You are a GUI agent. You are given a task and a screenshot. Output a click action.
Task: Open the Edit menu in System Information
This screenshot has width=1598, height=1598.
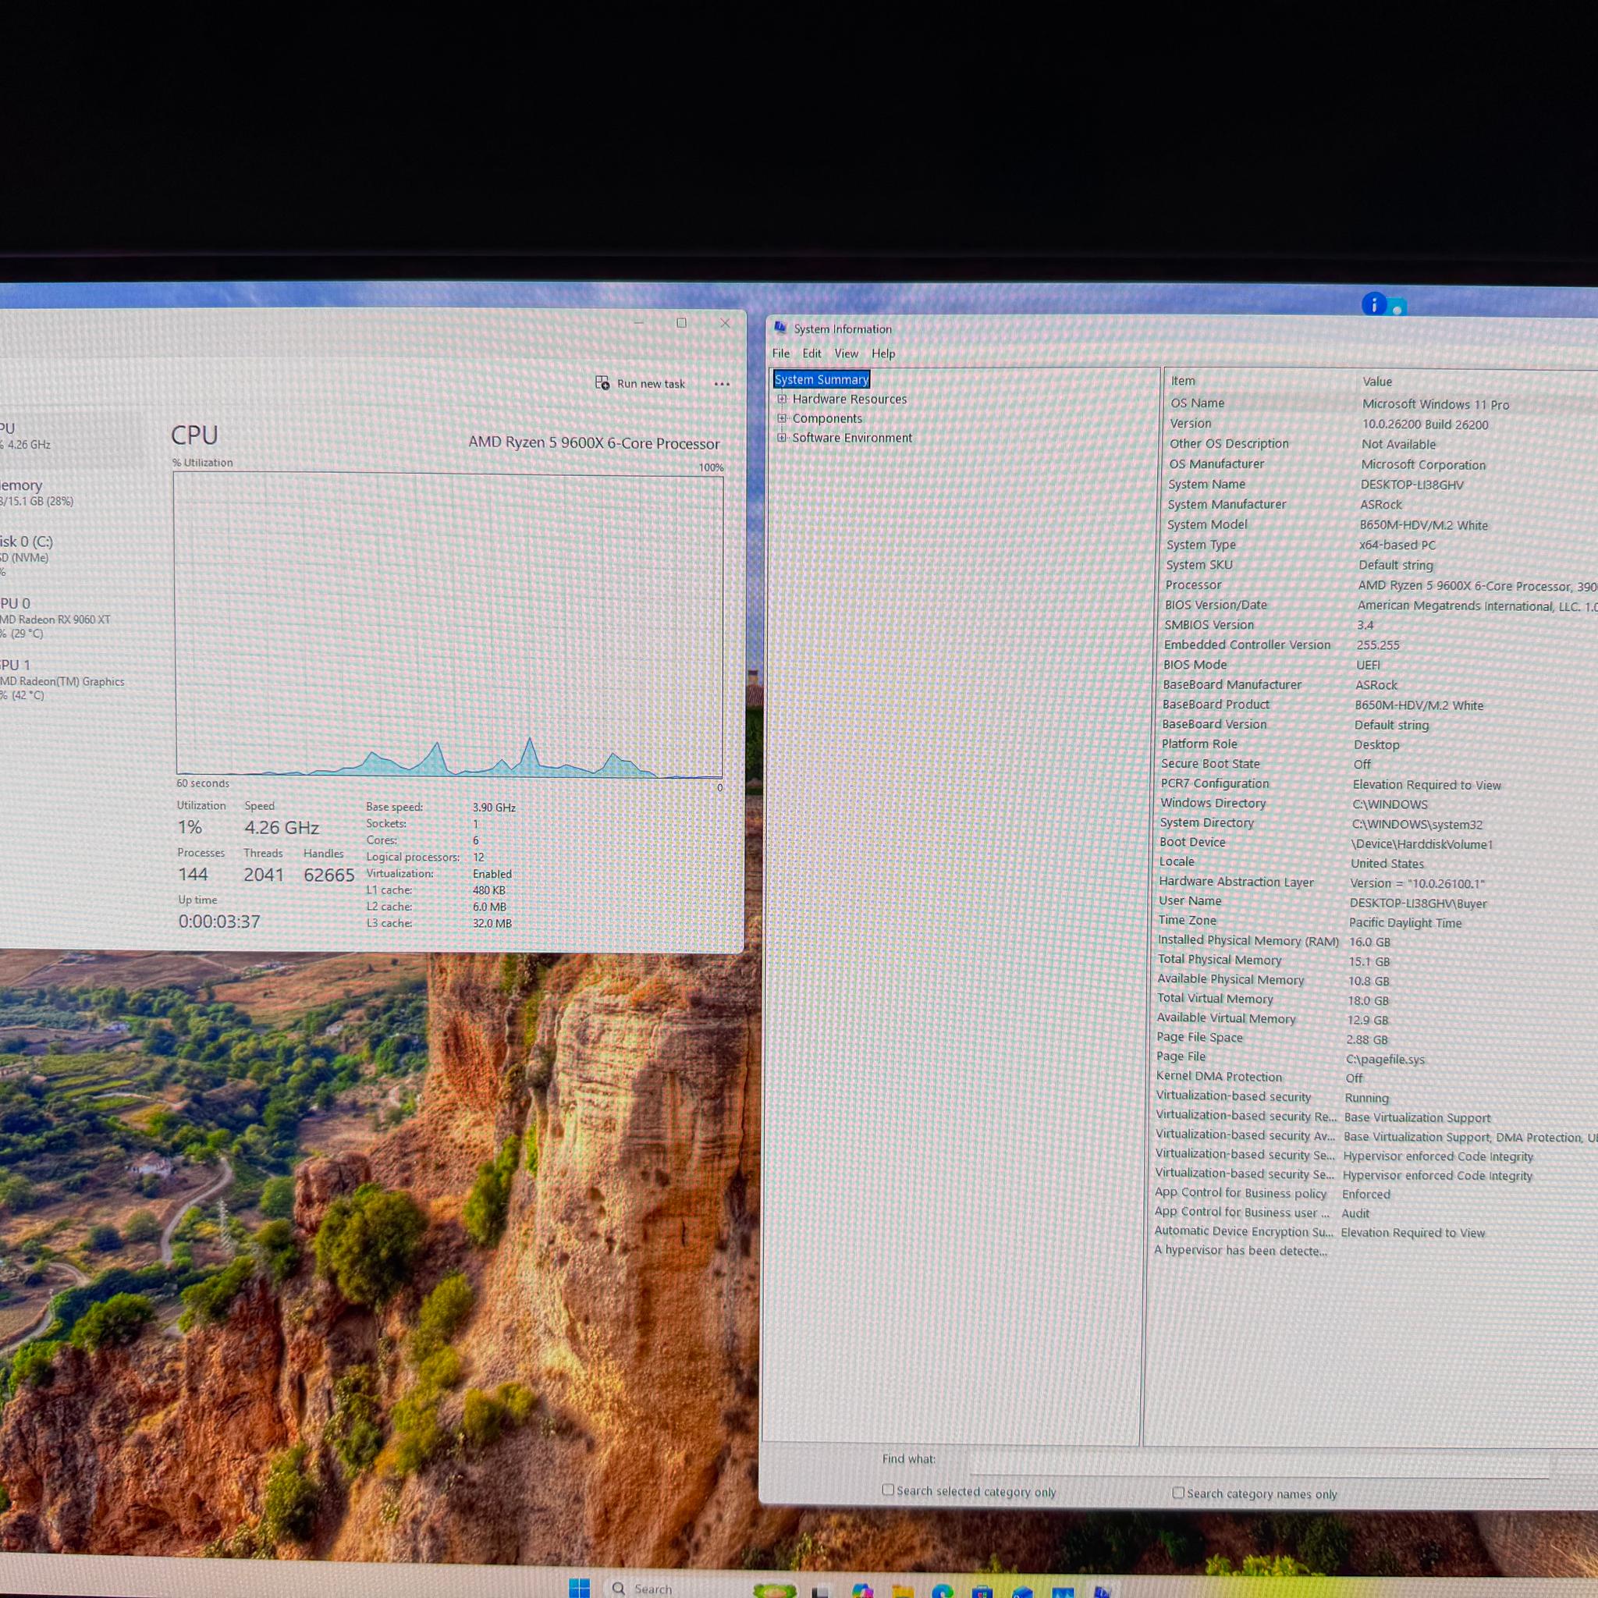coord(811,353)
